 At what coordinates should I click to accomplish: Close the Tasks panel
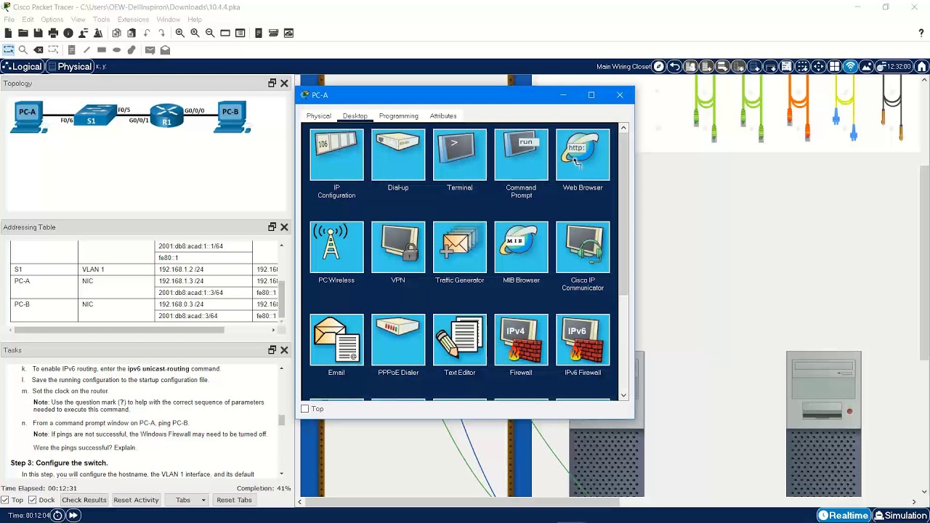pos(284,349)
